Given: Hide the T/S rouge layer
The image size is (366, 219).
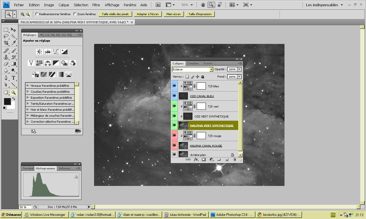Looking at the screenshot, I should [x=174, y=135].
